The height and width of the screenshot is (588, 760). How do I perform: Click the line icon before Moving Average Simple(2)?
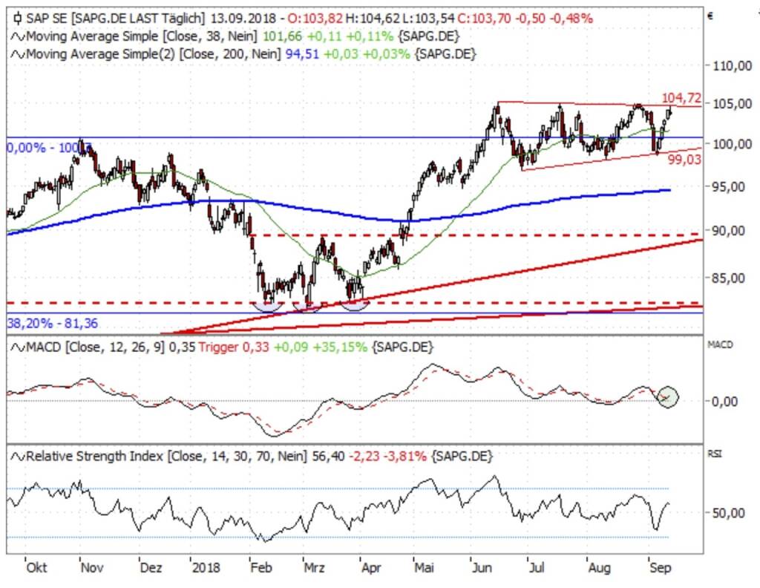pos(18,54)
